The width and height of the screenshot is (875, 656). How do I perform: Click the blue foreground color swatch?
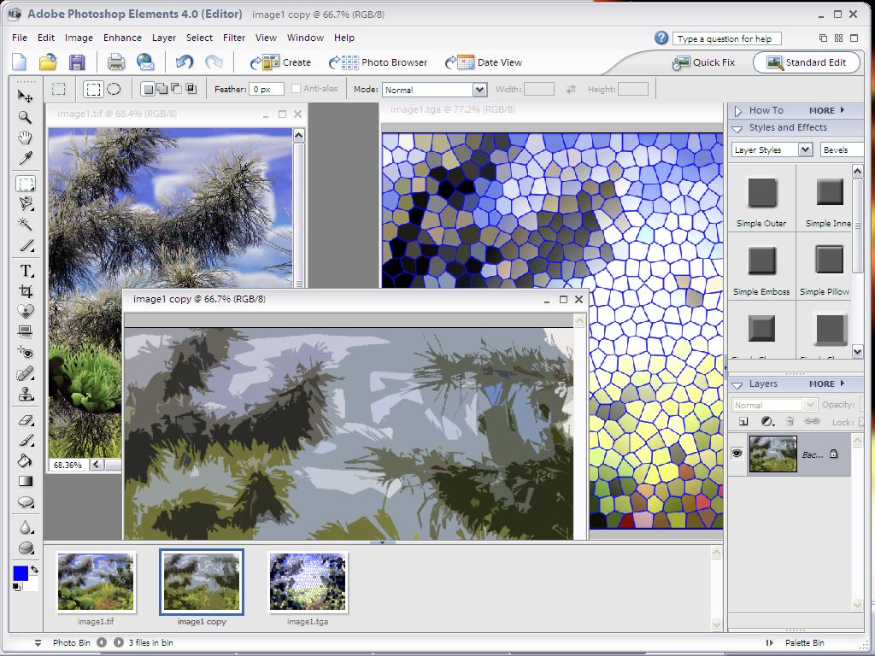(x=21, y=572)
